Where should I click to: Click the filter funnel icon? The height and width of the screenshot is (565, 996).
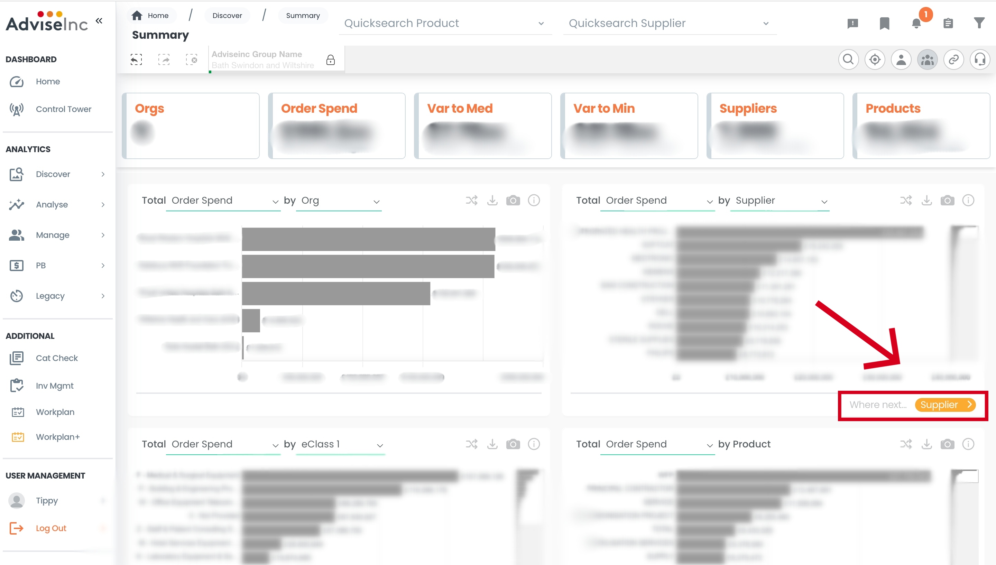pyautogui.click(x=979, y=23)
